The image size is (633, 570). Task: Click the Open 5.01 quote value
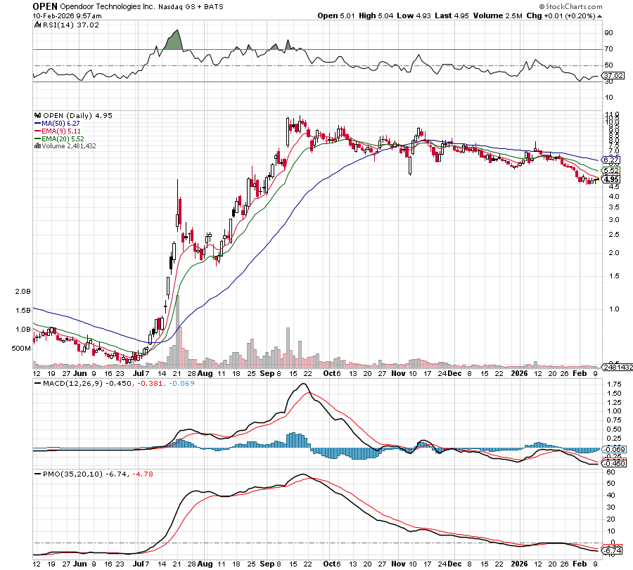(336, 15)
